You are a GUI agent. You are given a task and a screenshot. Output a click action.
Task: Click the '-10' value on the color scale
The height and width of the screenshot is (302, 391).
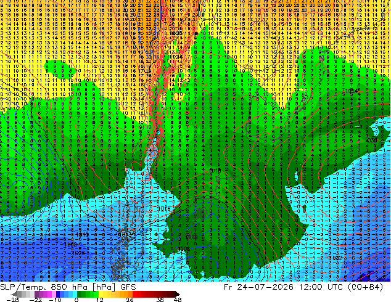pos(55,300)
